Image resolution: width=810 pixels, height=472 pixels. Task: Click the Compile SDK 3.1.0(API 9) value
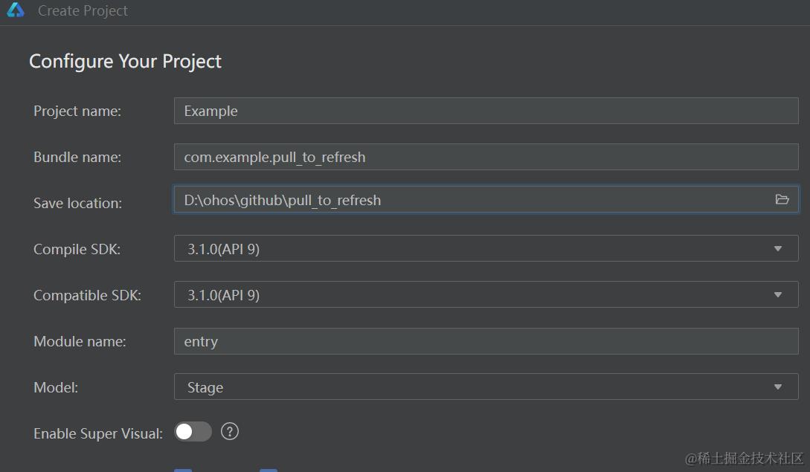pyautogui.click(x=224, y=250)
